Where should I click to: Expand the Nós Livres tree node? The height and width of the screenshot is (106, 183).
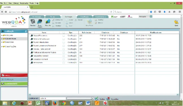point(2,35)
